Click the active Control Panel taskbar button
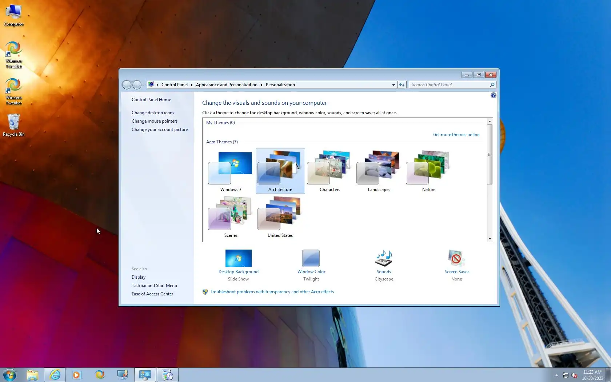Screen dimensions: 611x382 (x=145, y=375)
